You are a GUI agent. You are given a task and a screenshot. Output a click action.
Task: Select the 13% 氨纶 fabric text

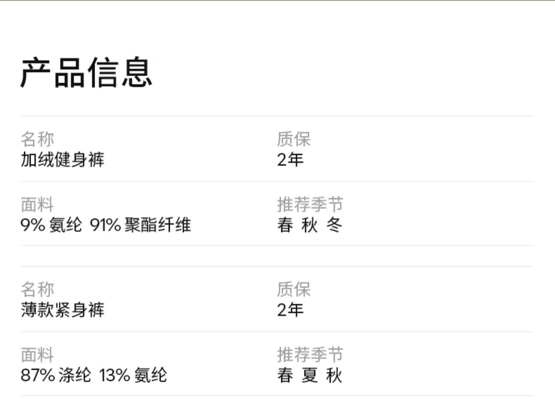coord(133,375)
